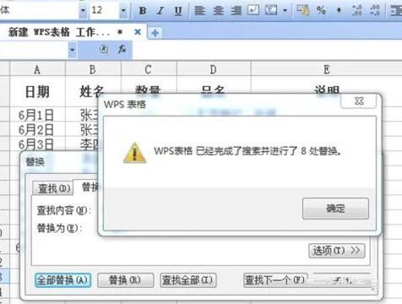Image resolution: width=402 pixels, height=304 pixels.
Task: Click the 日期 header cell
Action: [x=37, y=92]
